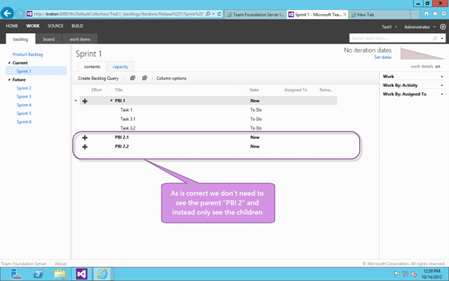Open the About link in footer
The width and height of the screenshot is (449, 281).
[60, 263]
